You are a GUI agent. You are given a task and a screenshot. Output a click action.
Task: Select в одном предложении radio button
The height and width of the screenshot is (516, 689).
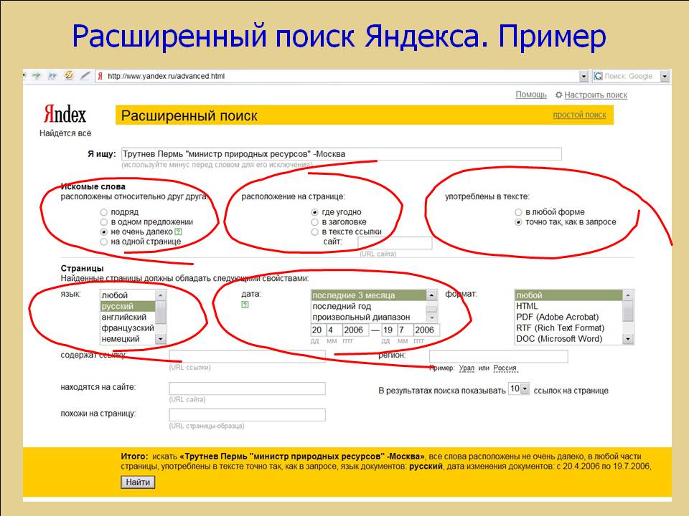(x=103, y=222)
